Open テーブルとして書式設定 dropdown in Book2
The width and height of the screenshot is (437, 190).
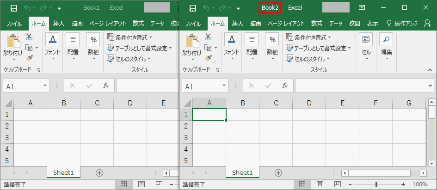(x=318, y=48)
